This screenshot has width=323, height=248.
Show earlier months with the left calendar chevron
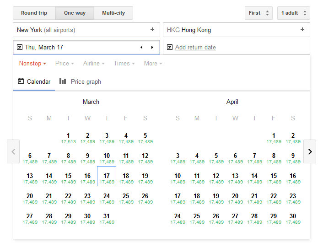tap(13, 151)
